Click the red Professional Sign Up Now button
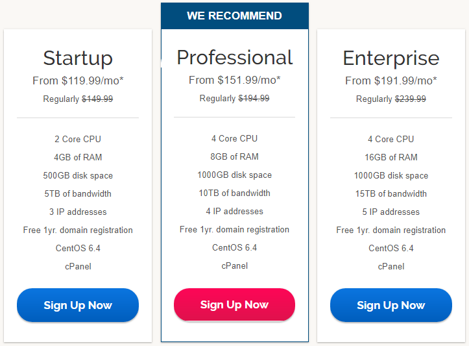The width and height of the screenshot is (469, 346). (x=235, y=304)
